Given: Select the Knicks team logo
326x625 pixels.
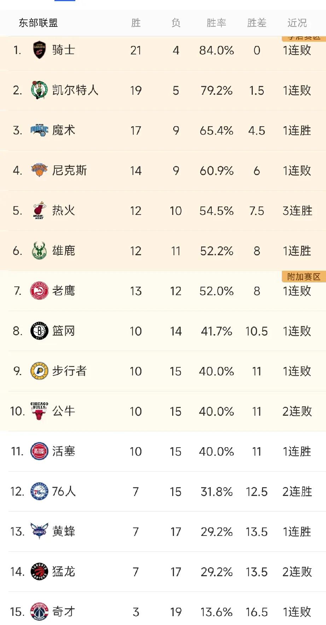Looking at the screenshot, I should coord(39,170).
